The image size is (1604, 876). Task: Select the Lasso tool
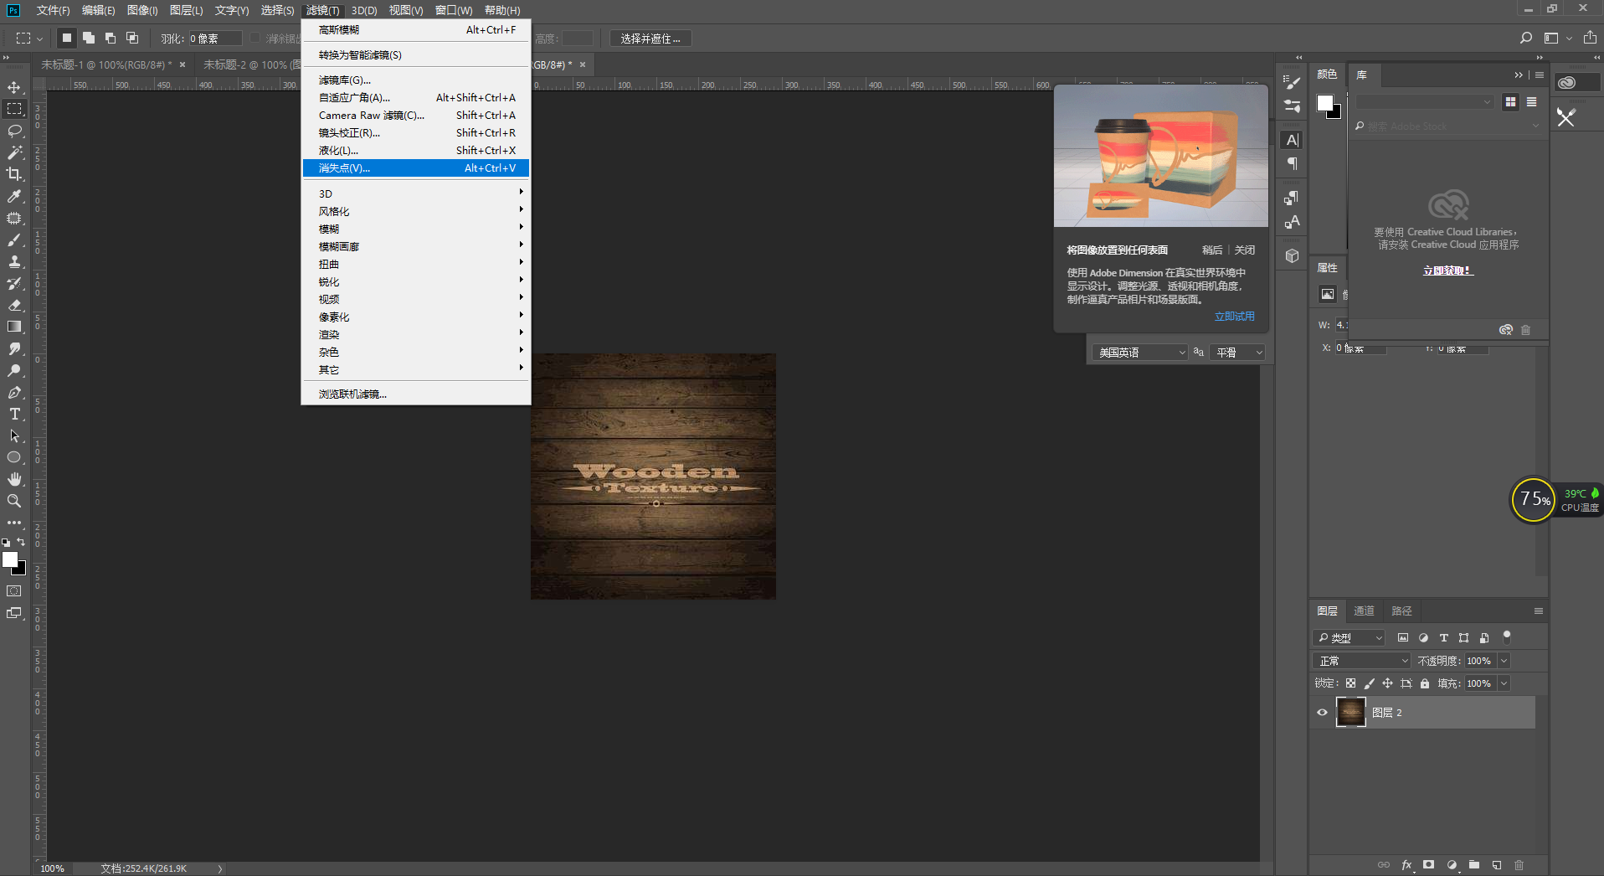(x=14, y=131)
